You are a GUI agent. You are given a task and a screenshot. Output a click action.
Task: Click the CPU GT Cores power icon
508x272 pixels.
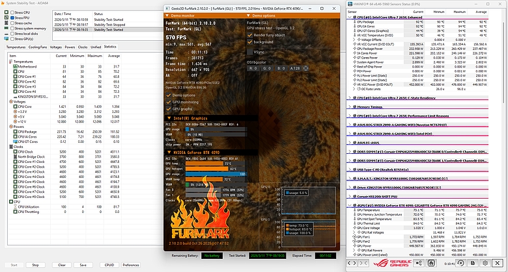pyautogui.click(x=15, y=142)
